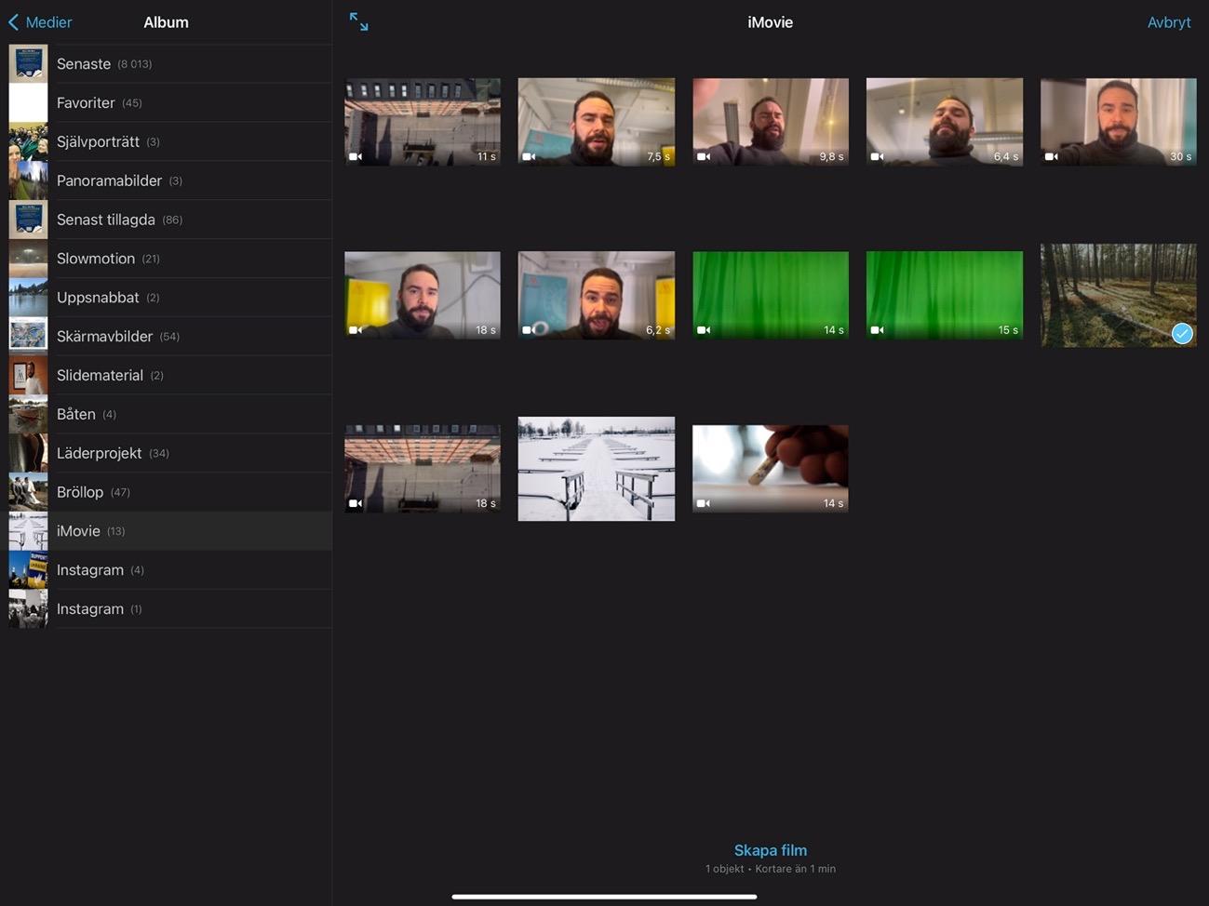Click the Senast tillagda album thumbnail icon
Viewport: 1209px width, 906px height.
28,220
